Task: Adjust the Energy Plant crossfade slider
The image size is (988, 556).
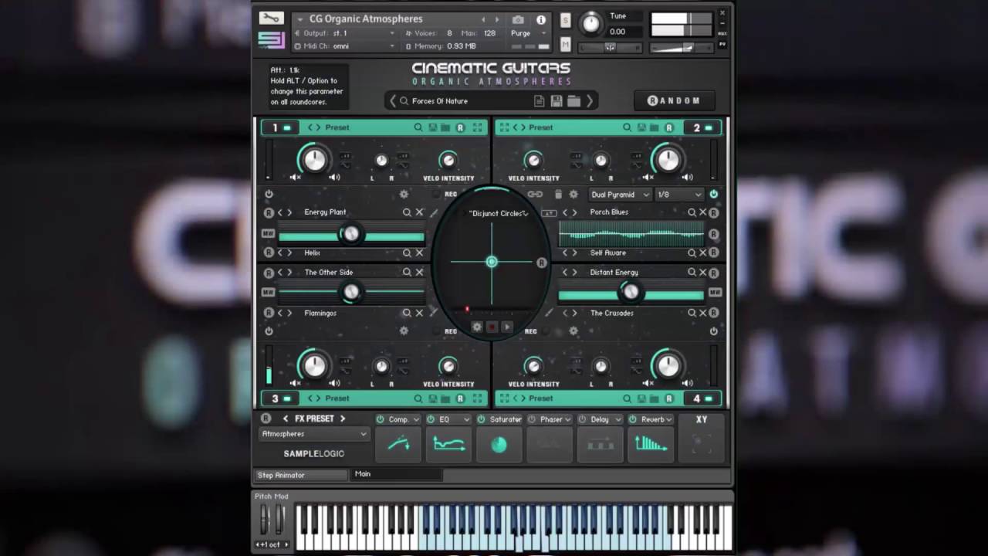Action: tap(351, 234)
